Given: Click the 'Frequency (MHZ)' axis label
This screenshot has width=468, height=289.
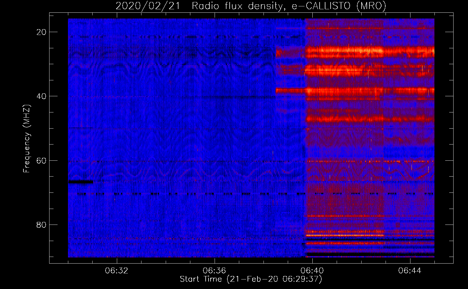Looking at the screenshot, I should 27,139.
